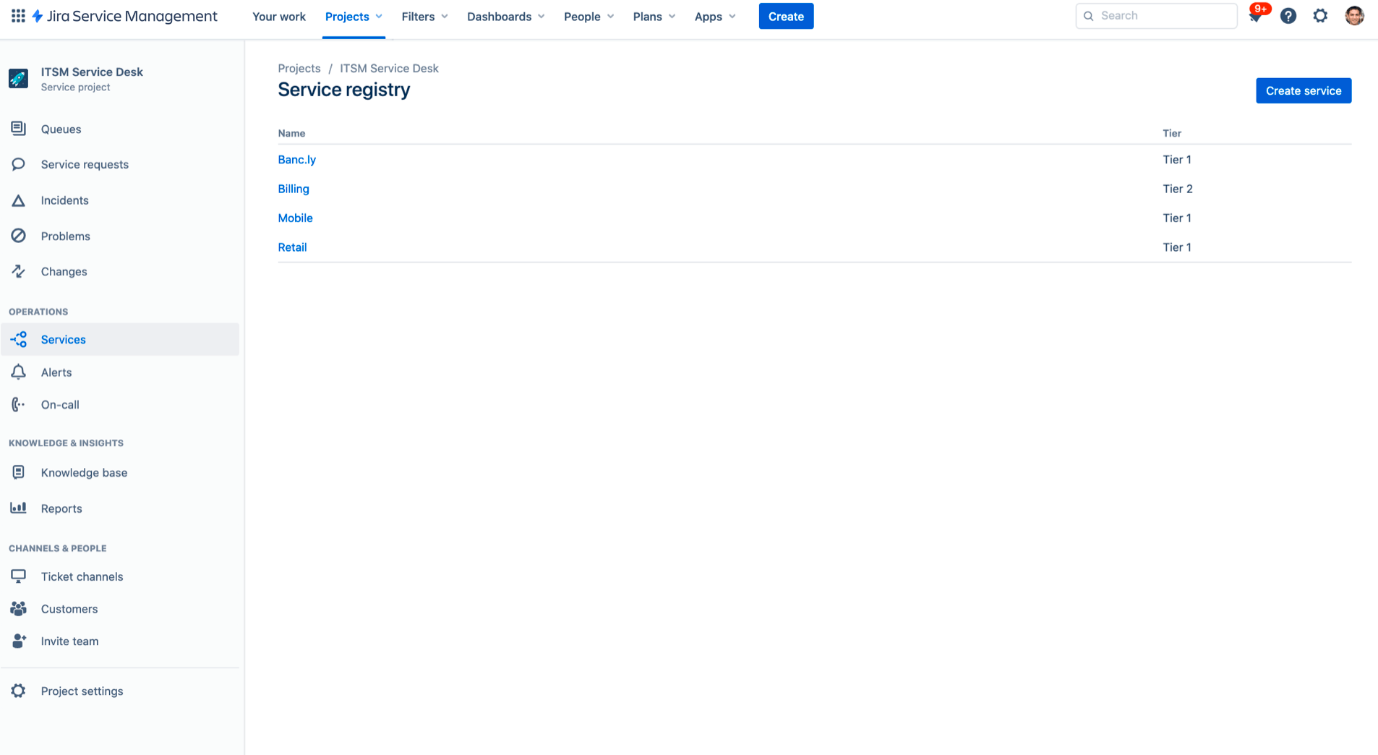
Task: Open the Queues section
Action: [x=61, y=128]
